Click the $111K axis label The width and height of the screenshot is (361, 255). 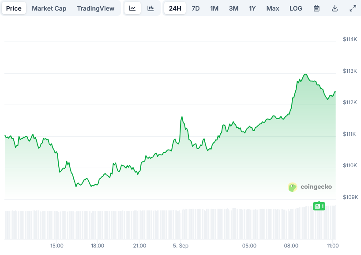pyautogui.click(x=350, y=134)
